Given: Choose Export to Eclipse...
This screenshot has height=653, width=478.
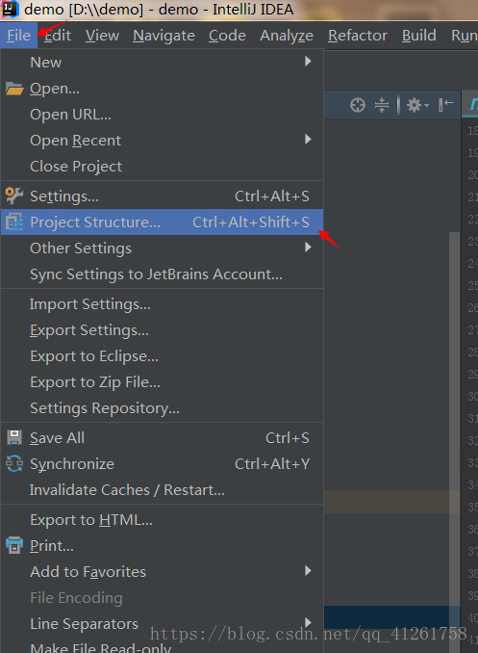Looking at the screenshot, I should [x=163, y=356].
